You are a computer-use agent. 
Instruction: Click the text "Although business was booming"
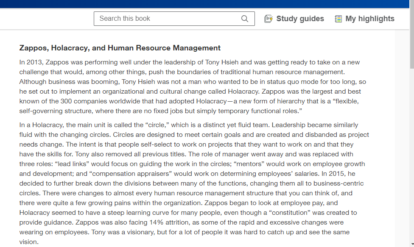69,82
